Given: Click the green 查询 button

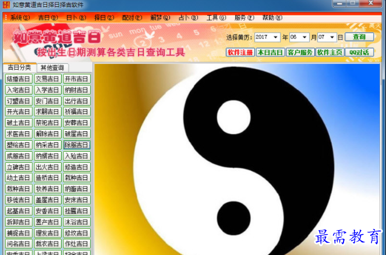Looking at the screenshot, I should point(359,37).
